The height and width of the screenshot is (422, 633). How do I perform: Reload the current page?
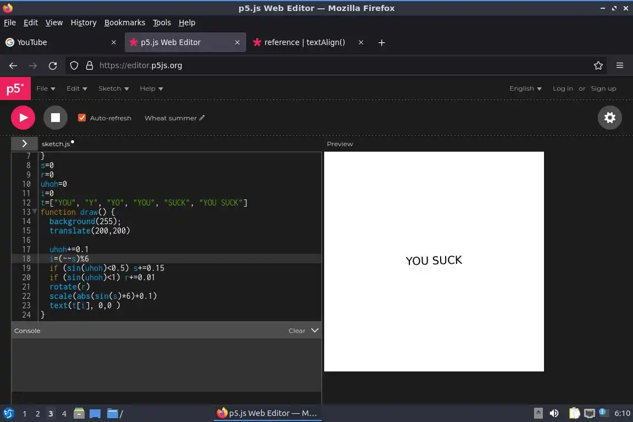[x=53, y=65]
